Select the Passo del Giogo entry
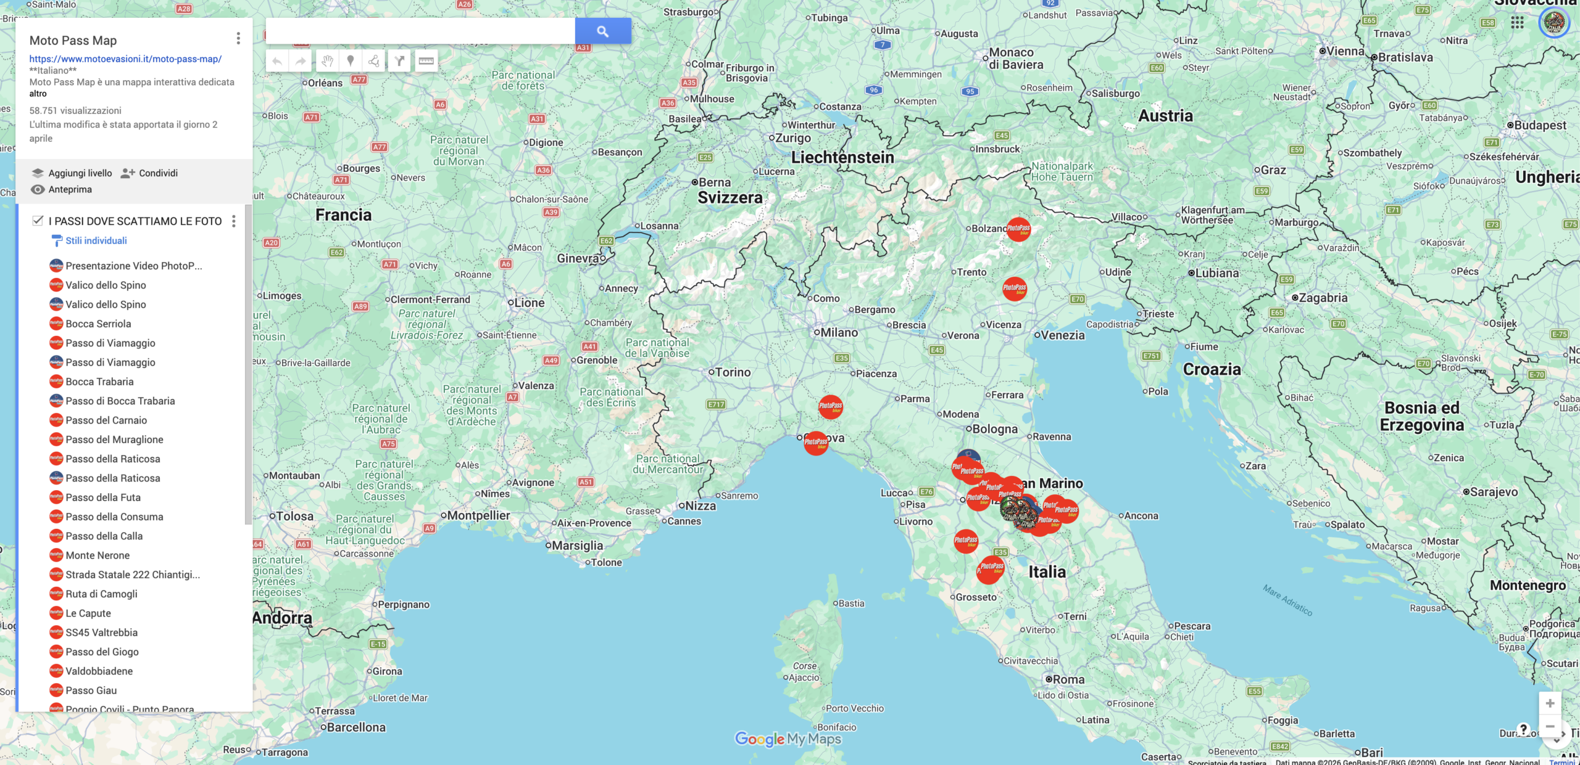 point(102,652)
